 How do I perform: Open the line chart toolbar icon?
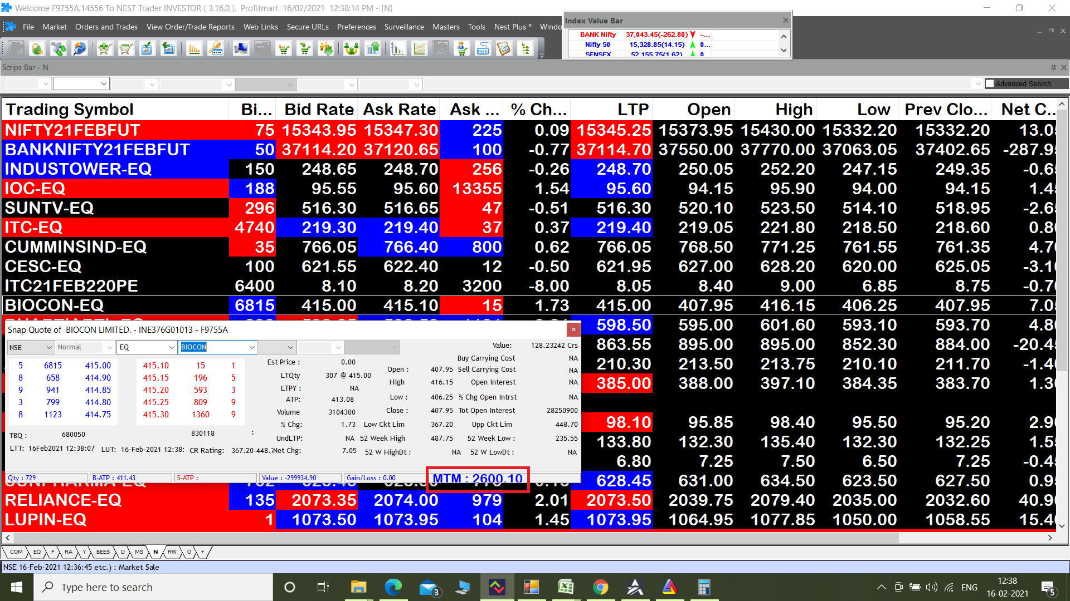[x=419, y=49]
